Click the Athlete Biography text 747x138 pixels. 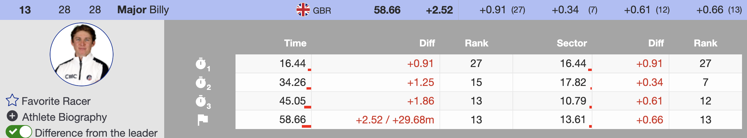(x=64, y=117)
